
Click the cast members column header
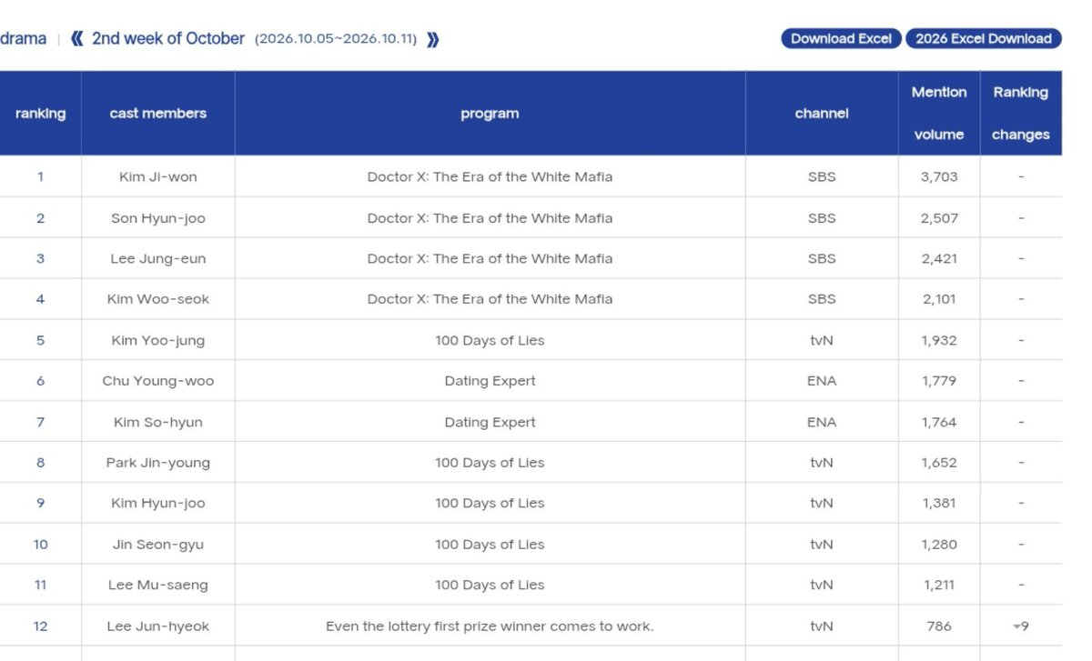(158, 114)
